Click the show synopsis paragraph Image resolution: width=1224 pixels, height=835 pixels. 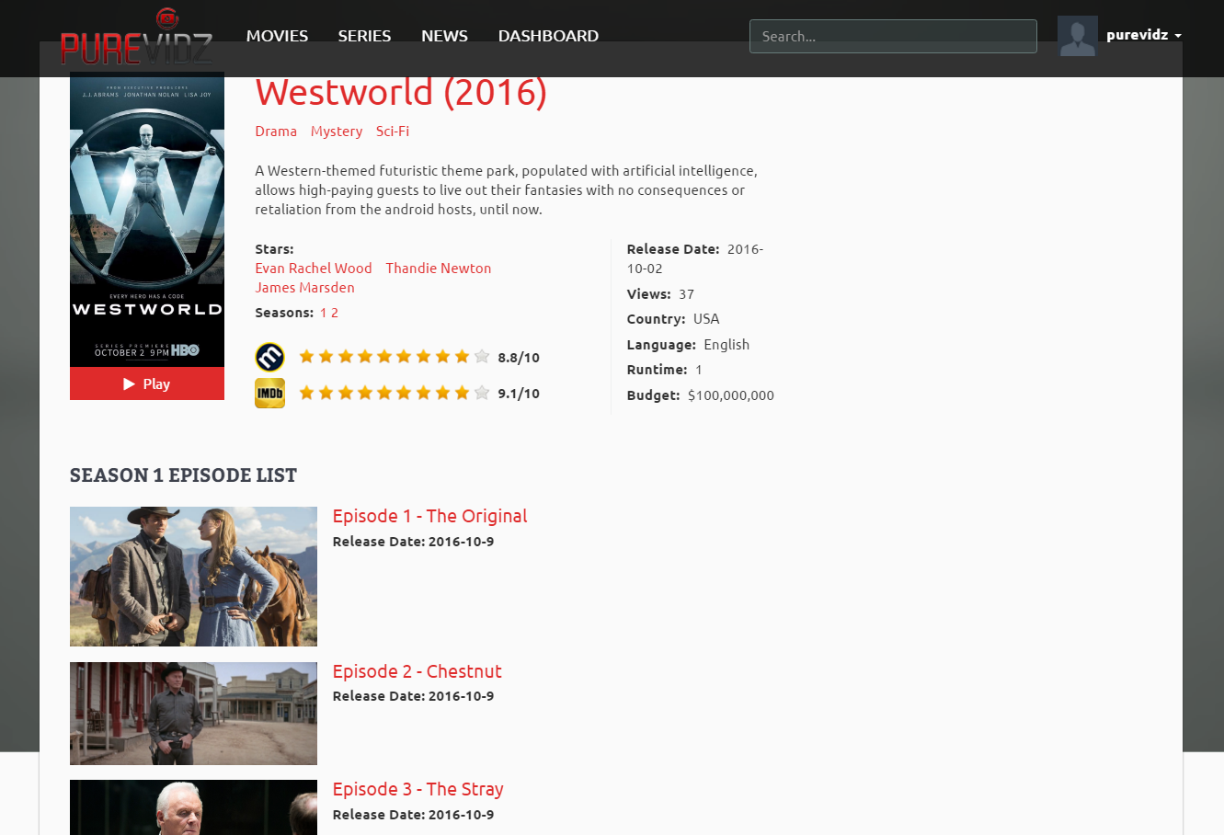click(506, 190)
